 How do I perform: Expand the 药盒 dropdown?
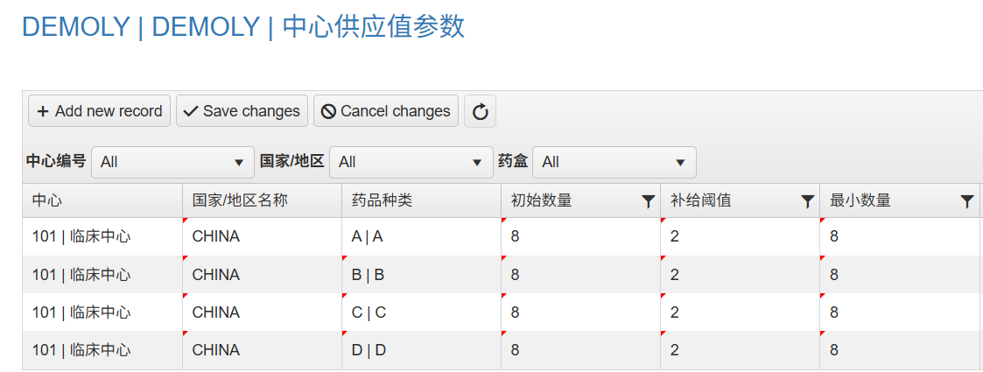coord(614,163)
